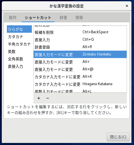Viewport: 134px width, 145px height.
Task: Select the 候補を削除 shortcut row
Action: coord(80,32)
